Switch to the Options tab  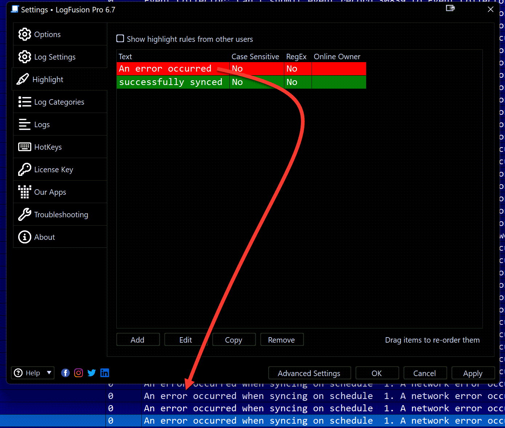(47, 35)
